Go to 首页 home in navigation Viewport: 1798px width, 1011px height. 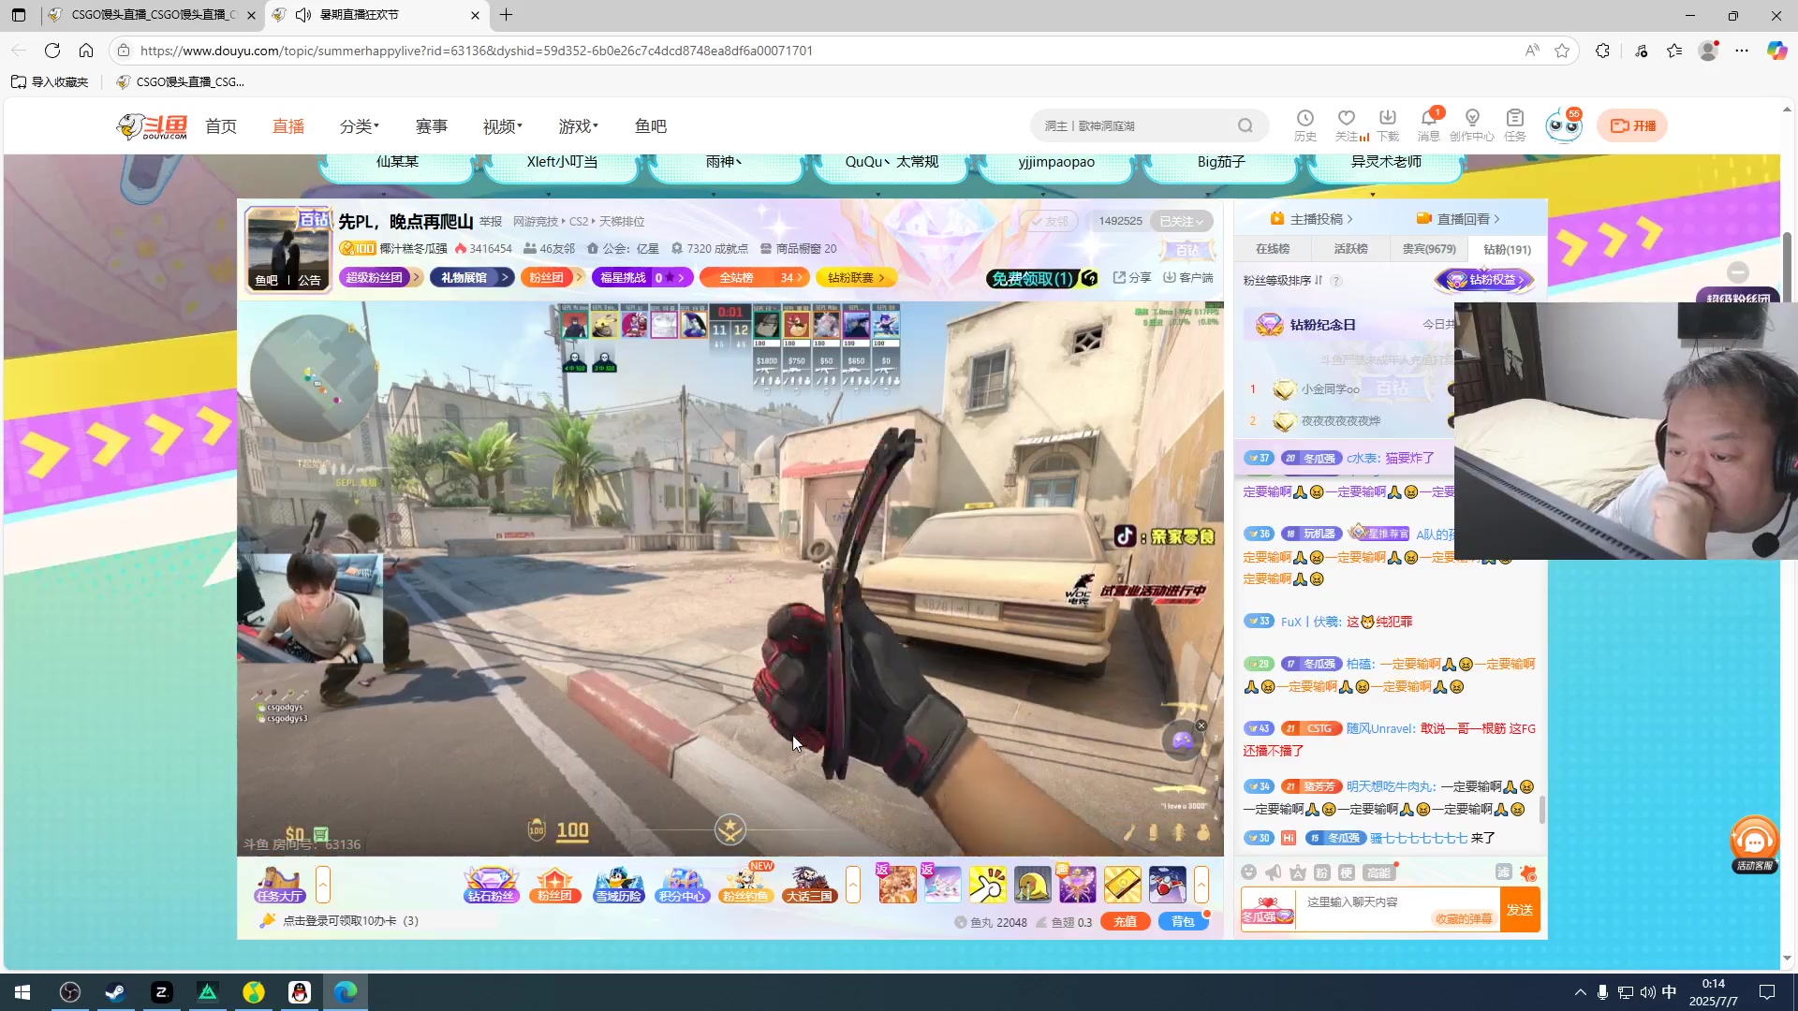point(221,126)
